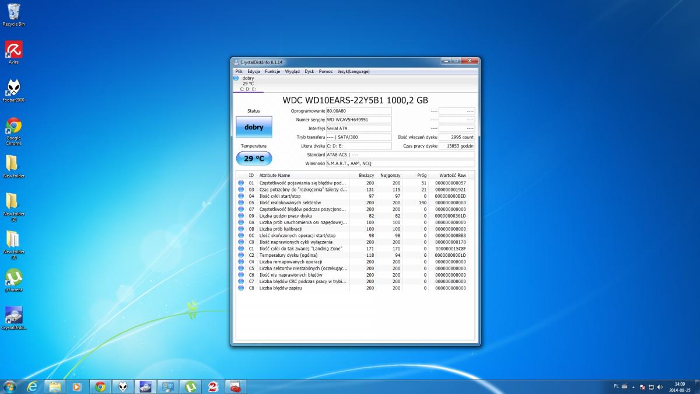Launch Google Chrome desktop shortcut
Image resolution: width=700 pixels, height=394 pixels.
13,131
